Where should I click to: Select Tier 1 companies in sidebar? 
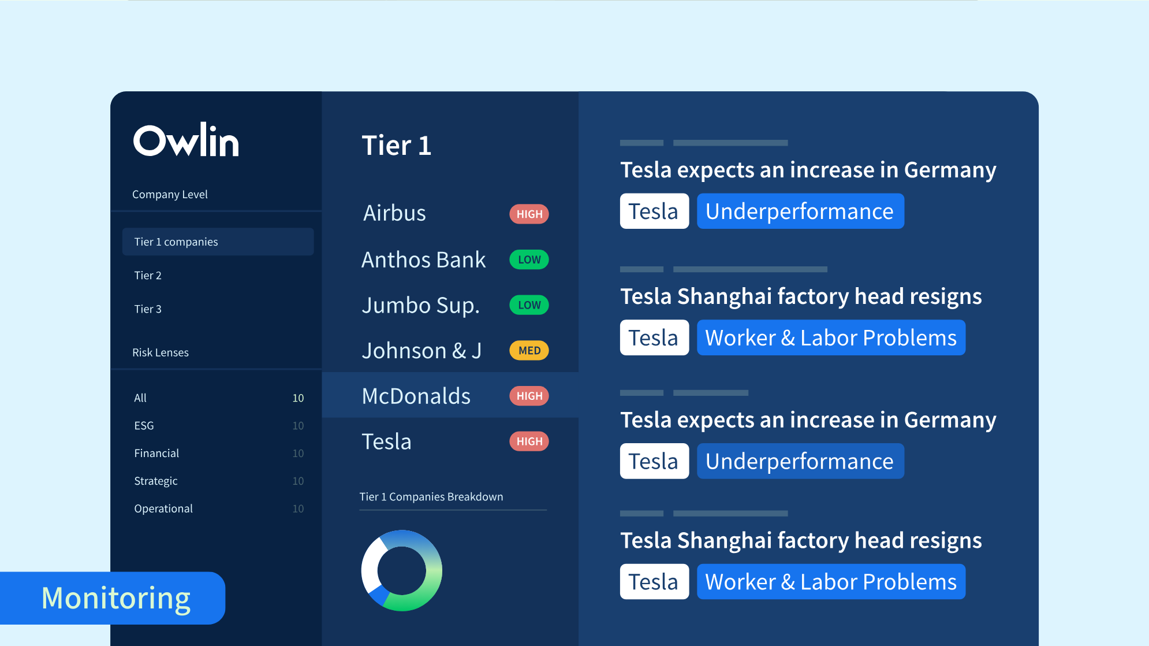[218, 242]
